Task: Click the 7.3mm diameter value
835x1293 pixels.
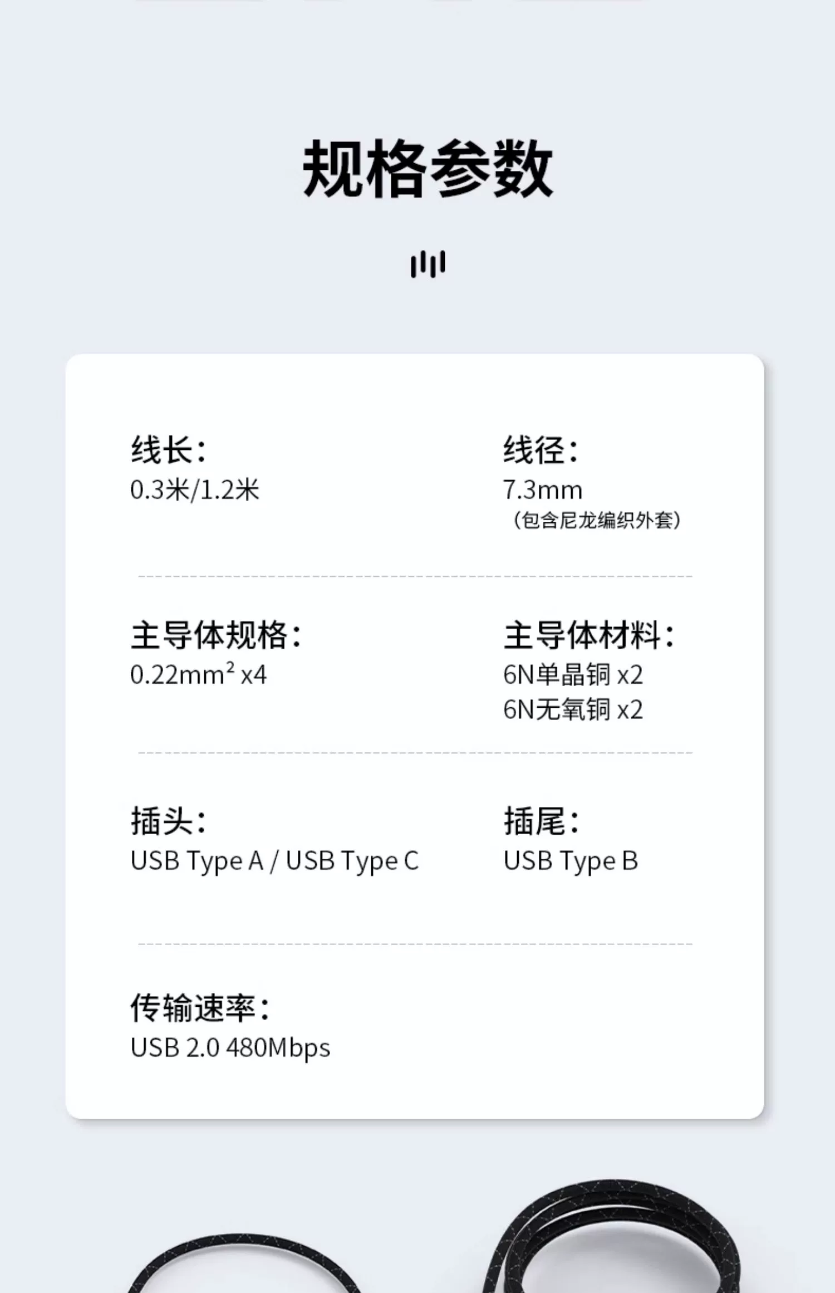Action: point(543,490)
